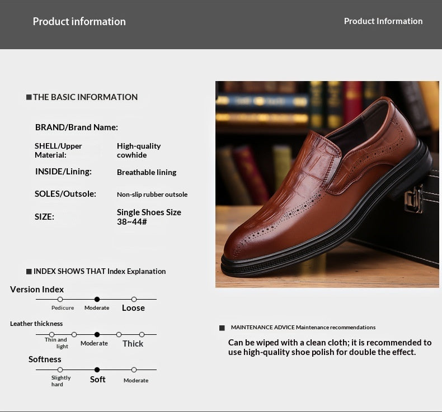Click the 'INDEX SHOWS THAT Index Explanation' heading

(100, 272)
